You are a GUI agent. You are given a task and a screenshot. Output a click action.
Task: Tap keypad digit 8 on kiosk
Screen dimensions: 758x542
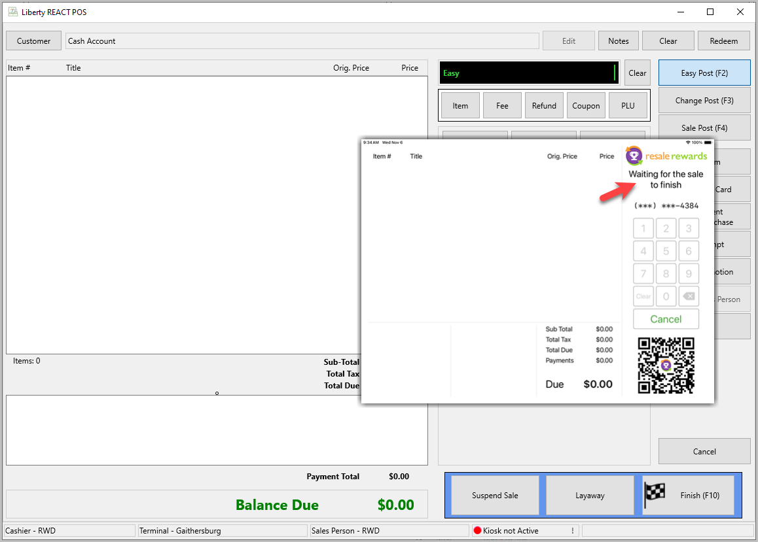click(666, 274)
